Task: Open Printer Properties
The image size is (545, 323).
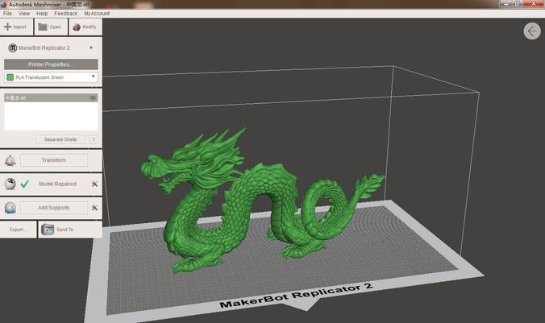Action: [x=51, y=64]
